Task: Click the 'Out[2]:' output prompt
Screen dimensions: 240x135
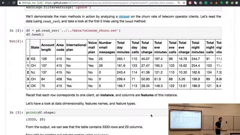Action: point(16,41)
